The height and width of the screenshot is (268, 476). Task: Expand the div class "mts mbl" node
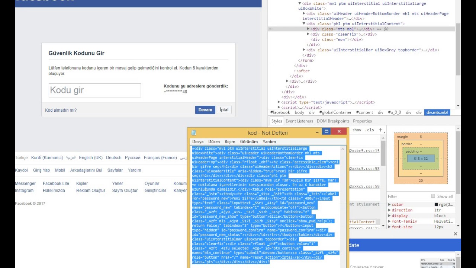[308, 29]
